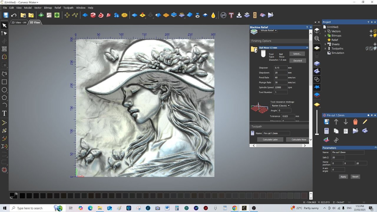Select the Node editing tool below Select arrow
Viewport: 377px width, 212px height.
[x=4, y=33]
